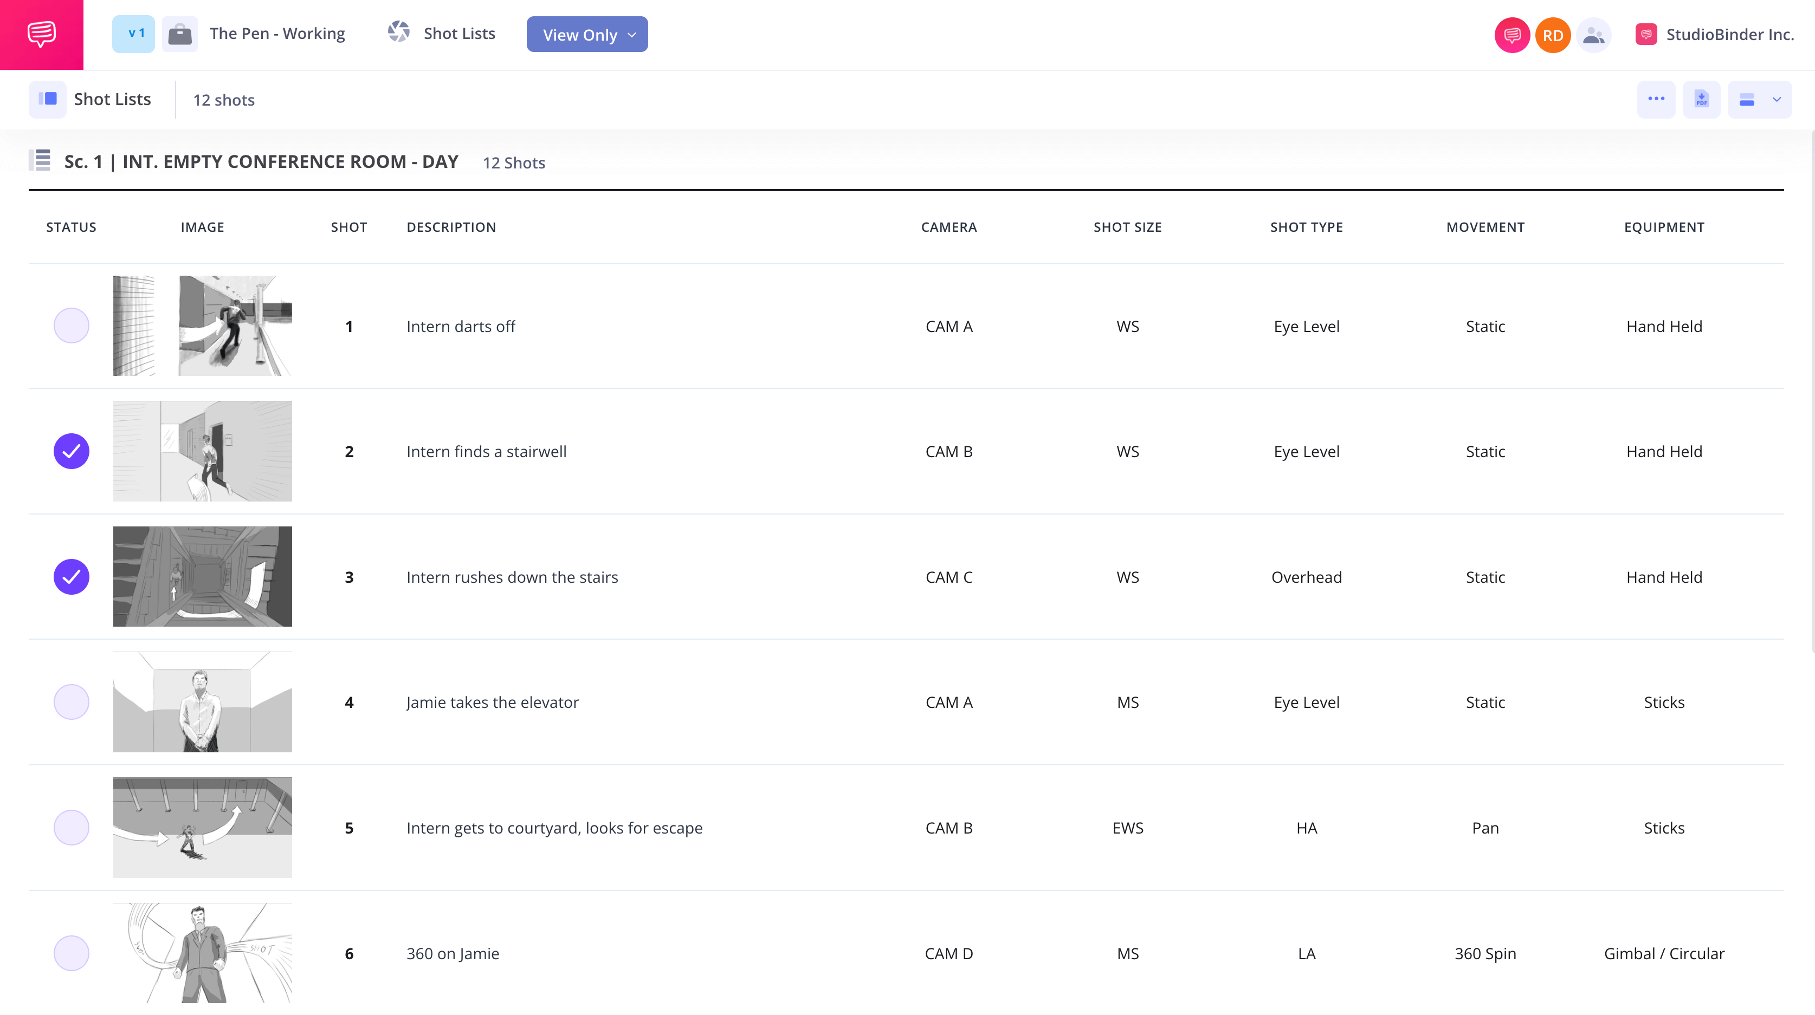Open the pink comments bubble icon
The width and height of the screenshot is (1815, 1015).
point(1512,35)
